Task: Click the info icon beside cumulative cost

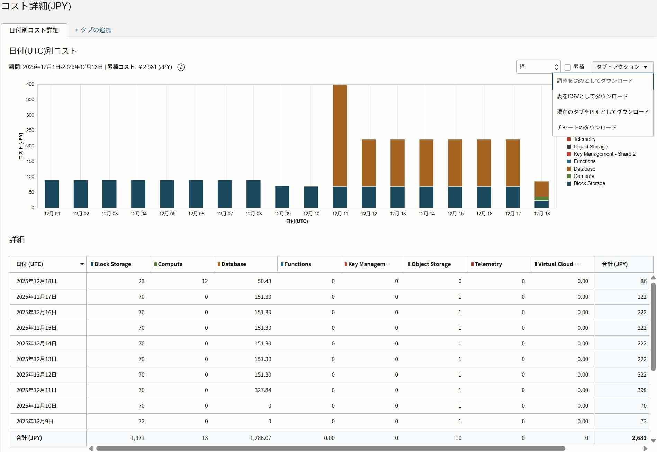Action: coord(181,67)
